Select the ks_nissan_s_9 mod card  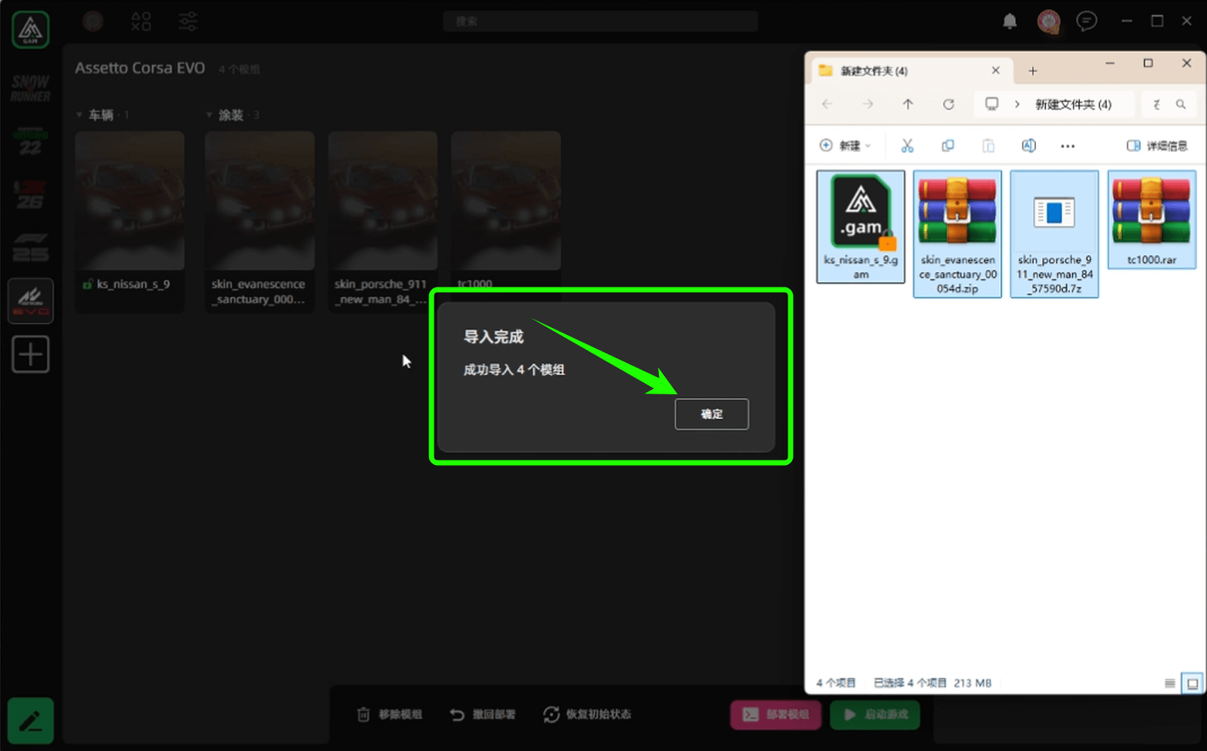130,221
